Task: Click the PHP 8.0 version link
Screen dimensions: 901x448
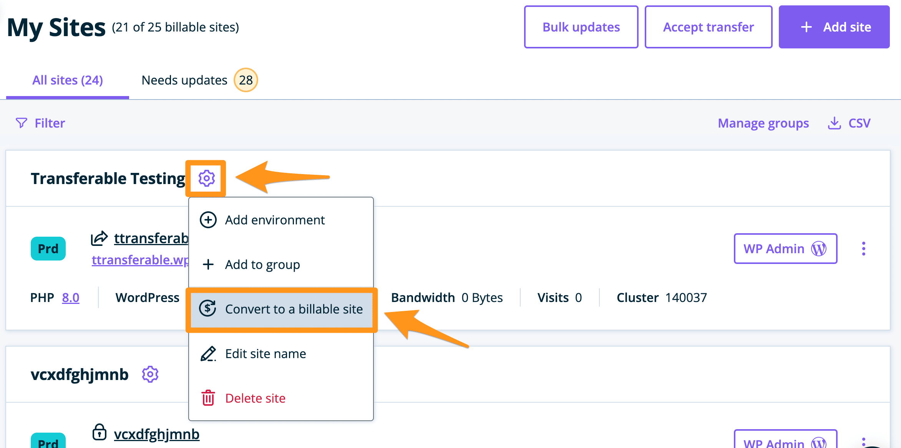Action: pos(71,298)
